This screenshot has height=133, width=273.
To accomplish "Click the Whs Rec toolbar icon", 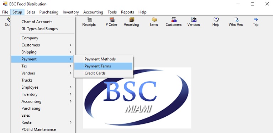I will pos(236,20).
